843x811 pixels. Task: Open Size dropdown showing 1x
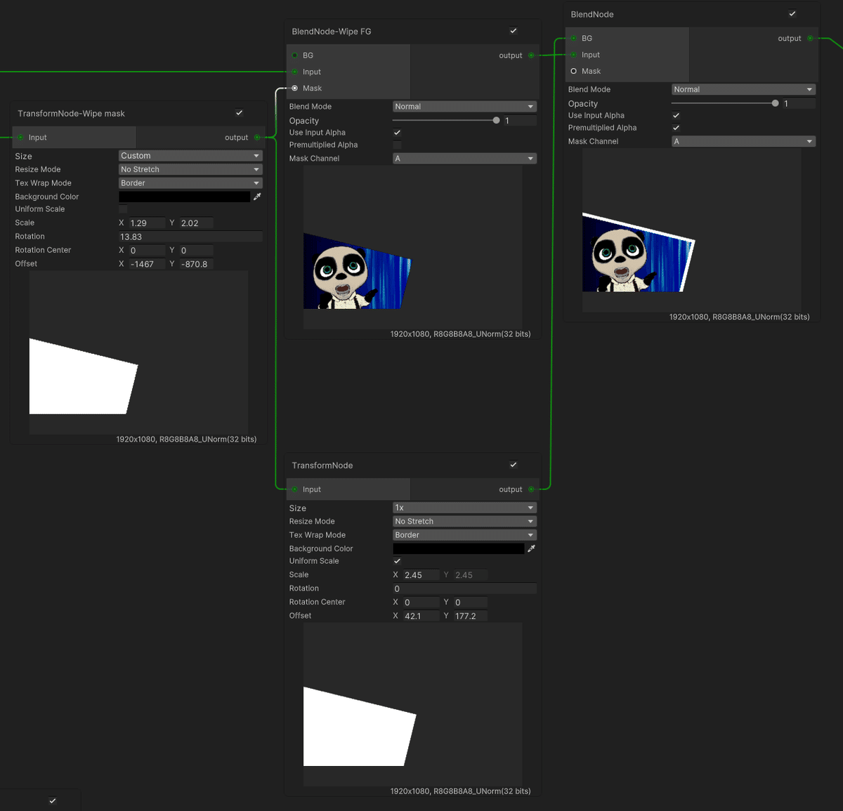coord(464,508)
